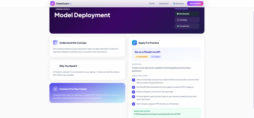Click the Serve a Model via API title
Screen dimensions: 254x118
(x=147, y=52)
